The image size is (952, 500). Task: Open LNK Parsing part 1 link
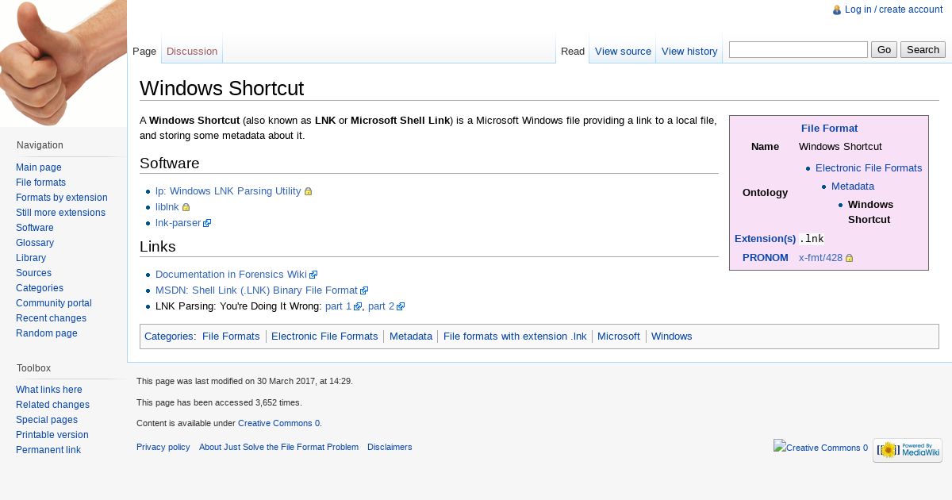click(x=338, y=306)
